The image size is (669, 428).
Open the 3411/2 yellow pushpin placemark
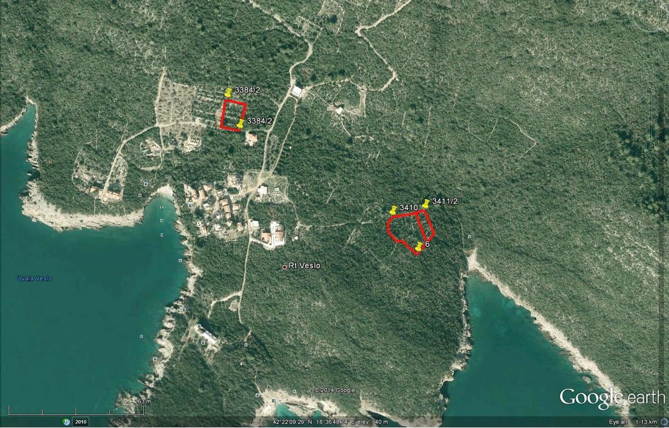(x=425, y=203)
